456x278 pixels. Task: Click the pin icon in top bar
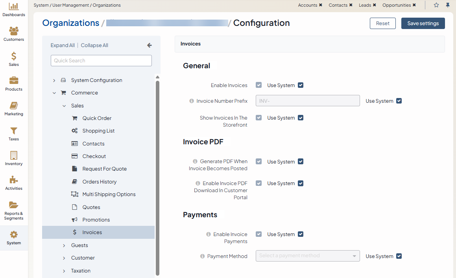448,5
